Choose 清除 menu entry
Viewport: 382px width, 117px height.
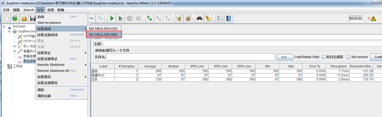point(62,90)
